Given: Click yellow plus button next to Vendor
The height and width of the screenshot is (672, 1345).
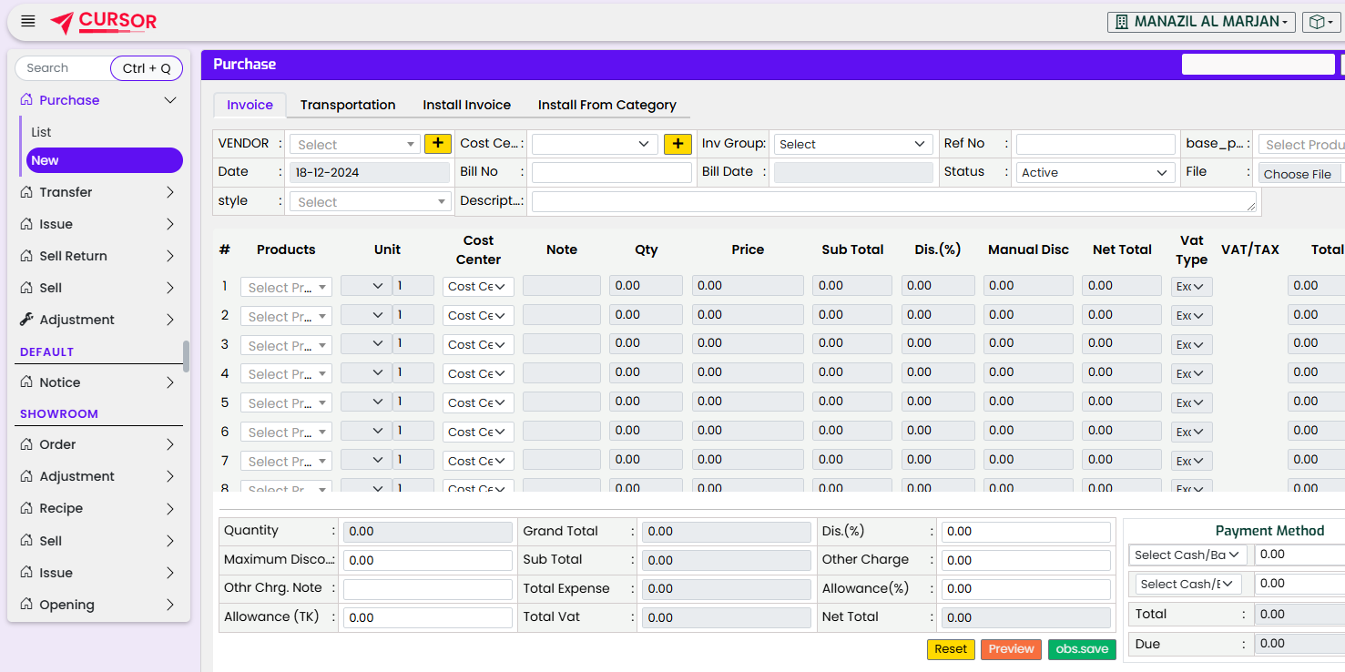Looking at the screenshot, I should (x=438, y=144).
